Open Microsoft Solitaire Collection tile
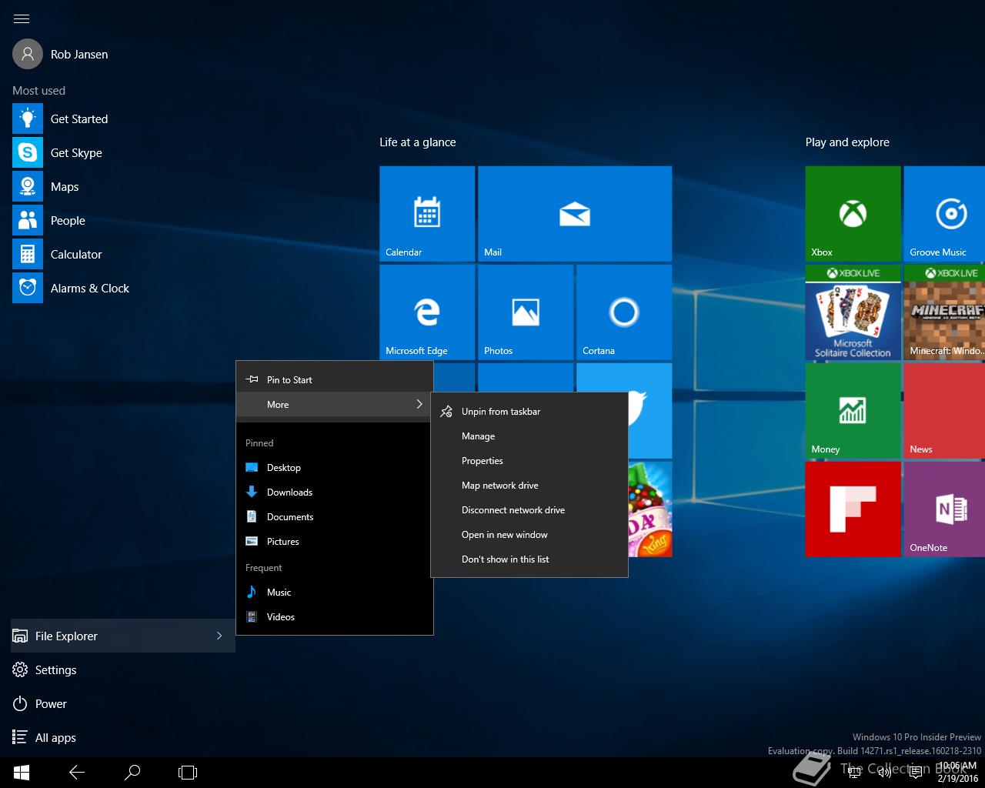 pos(853,312)
